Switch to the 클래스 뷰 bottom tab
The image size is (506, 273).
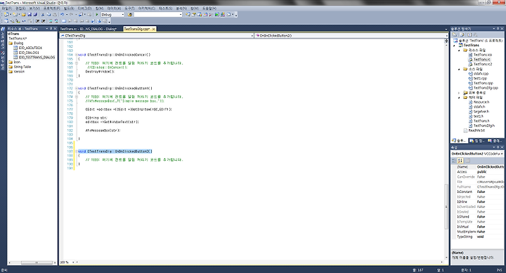pyautogui.click(x=495, y=141)
